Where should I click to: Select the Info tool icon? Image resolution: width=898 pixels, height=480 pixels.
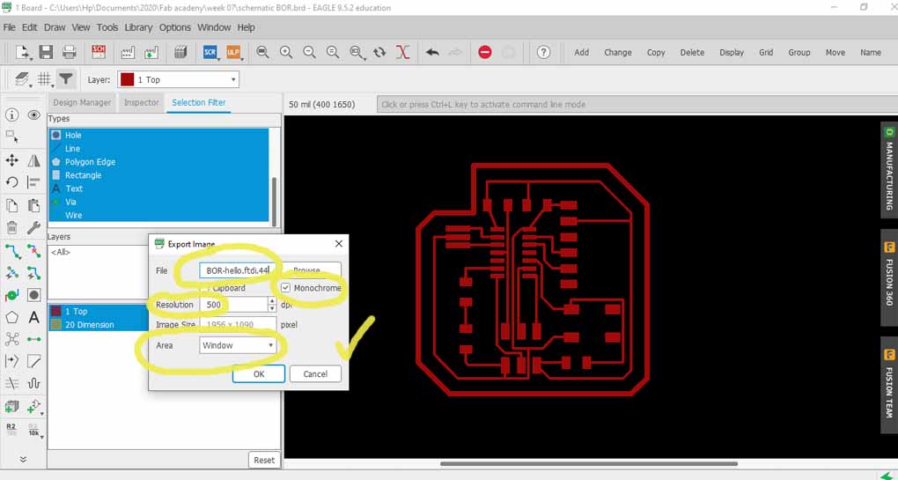tap(11, 115)
